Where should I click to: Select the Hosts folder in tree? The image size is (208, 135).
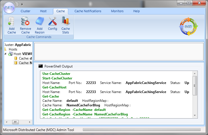13,49
